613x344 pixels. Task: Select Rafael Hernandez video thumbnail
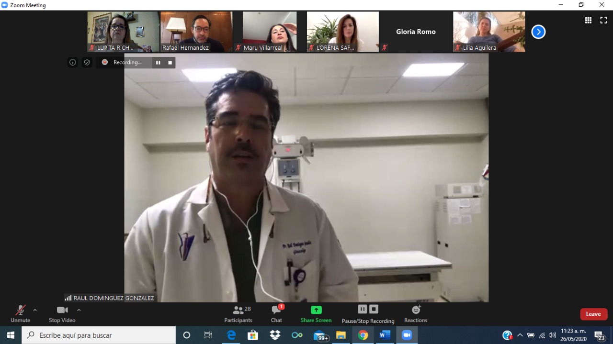196,32
